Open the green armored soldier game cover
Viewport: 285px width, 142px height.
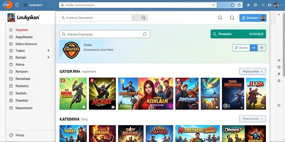(x=73, y=94)
